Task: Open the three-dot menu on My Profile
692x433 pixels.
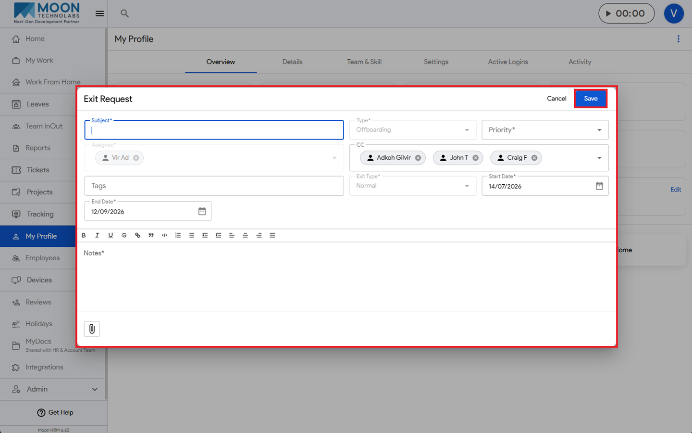Action: tap(678, 39)
